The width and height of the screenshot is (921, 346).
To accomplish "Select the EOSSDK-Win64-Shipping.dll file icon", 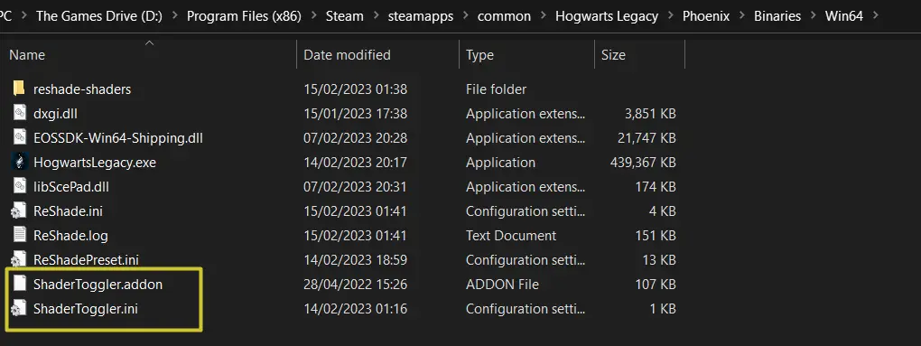I will pos(19,137).
